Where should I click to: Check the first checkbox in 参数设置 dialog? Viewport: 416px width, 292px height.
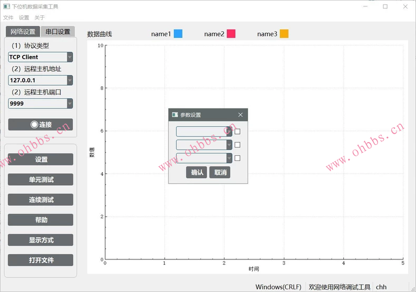click(x=237, y=132)
